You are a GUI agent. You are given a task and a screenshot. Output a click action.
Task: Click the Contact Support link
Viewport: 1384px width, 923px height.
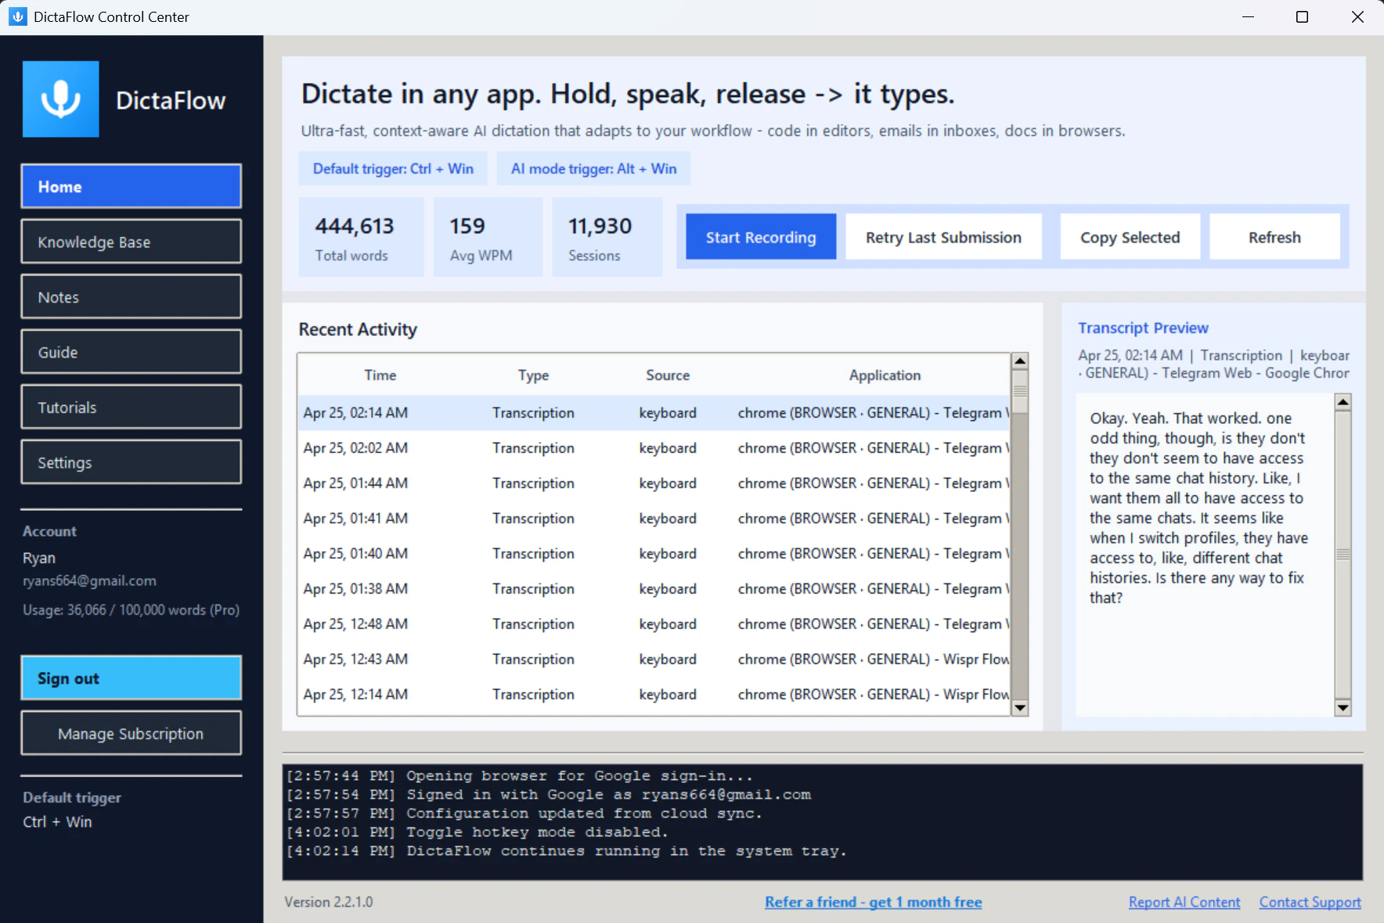pos(1310,902)
